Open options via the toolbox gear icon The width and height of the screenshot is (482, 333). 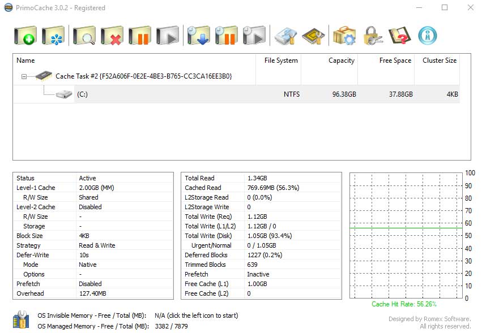click(x=344, y=36)
